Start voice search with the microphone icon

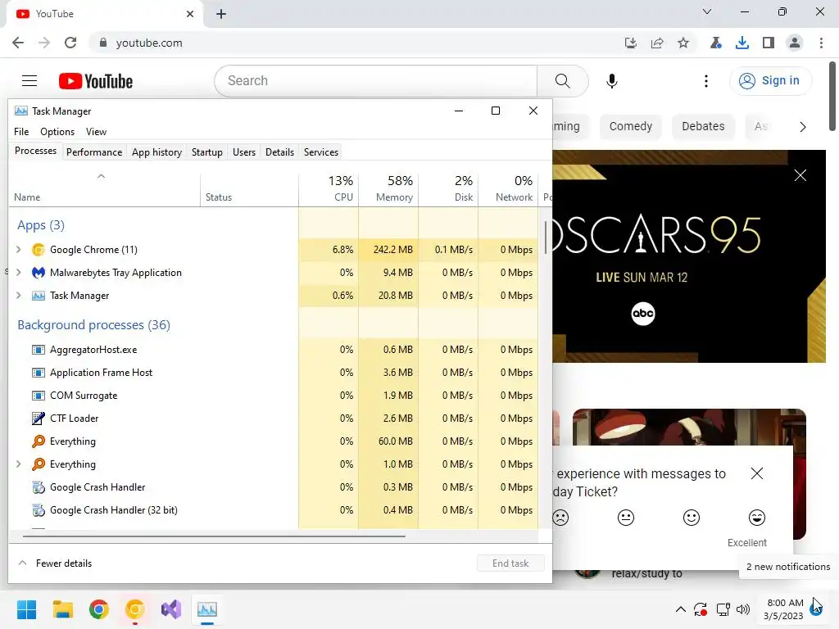[x=611, y=81]
